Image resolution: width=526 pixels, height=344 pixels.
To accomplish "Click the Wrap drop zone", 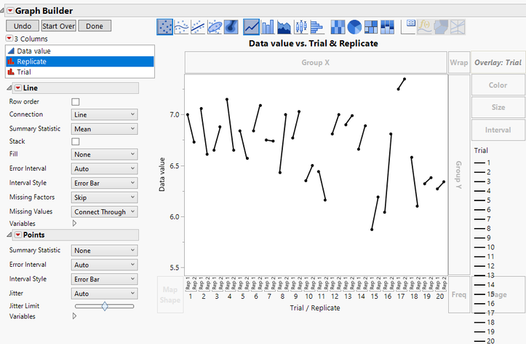I will click(x=458, y=63).
